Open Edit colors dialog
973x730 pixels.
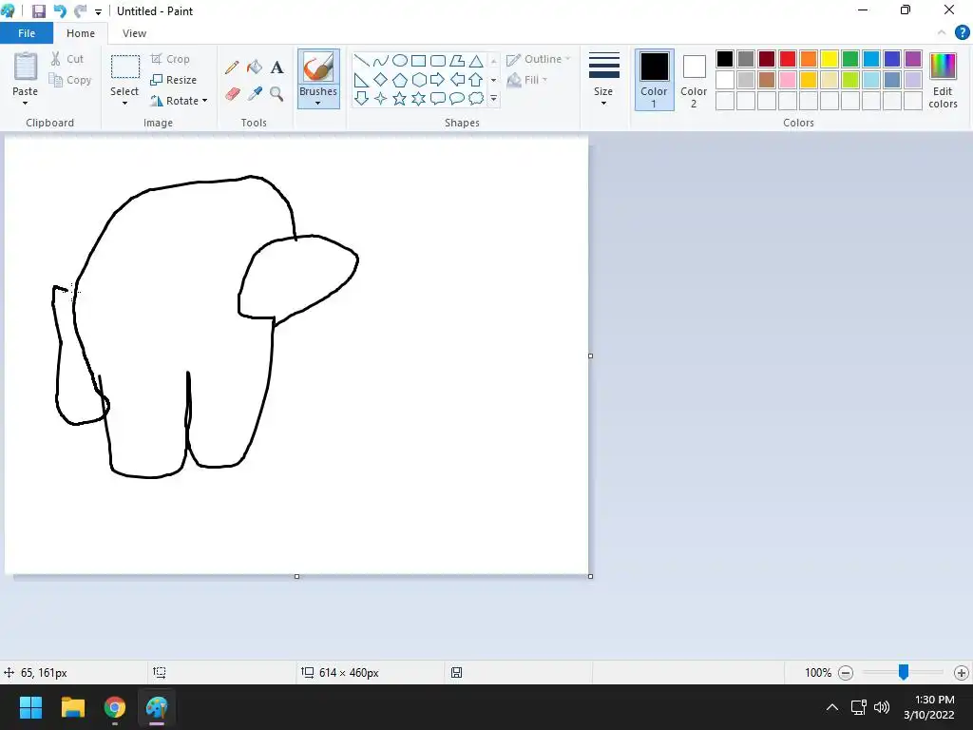[944, 80]
